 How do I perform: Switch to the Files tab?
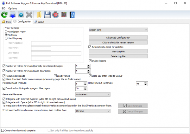pos(6,22)
